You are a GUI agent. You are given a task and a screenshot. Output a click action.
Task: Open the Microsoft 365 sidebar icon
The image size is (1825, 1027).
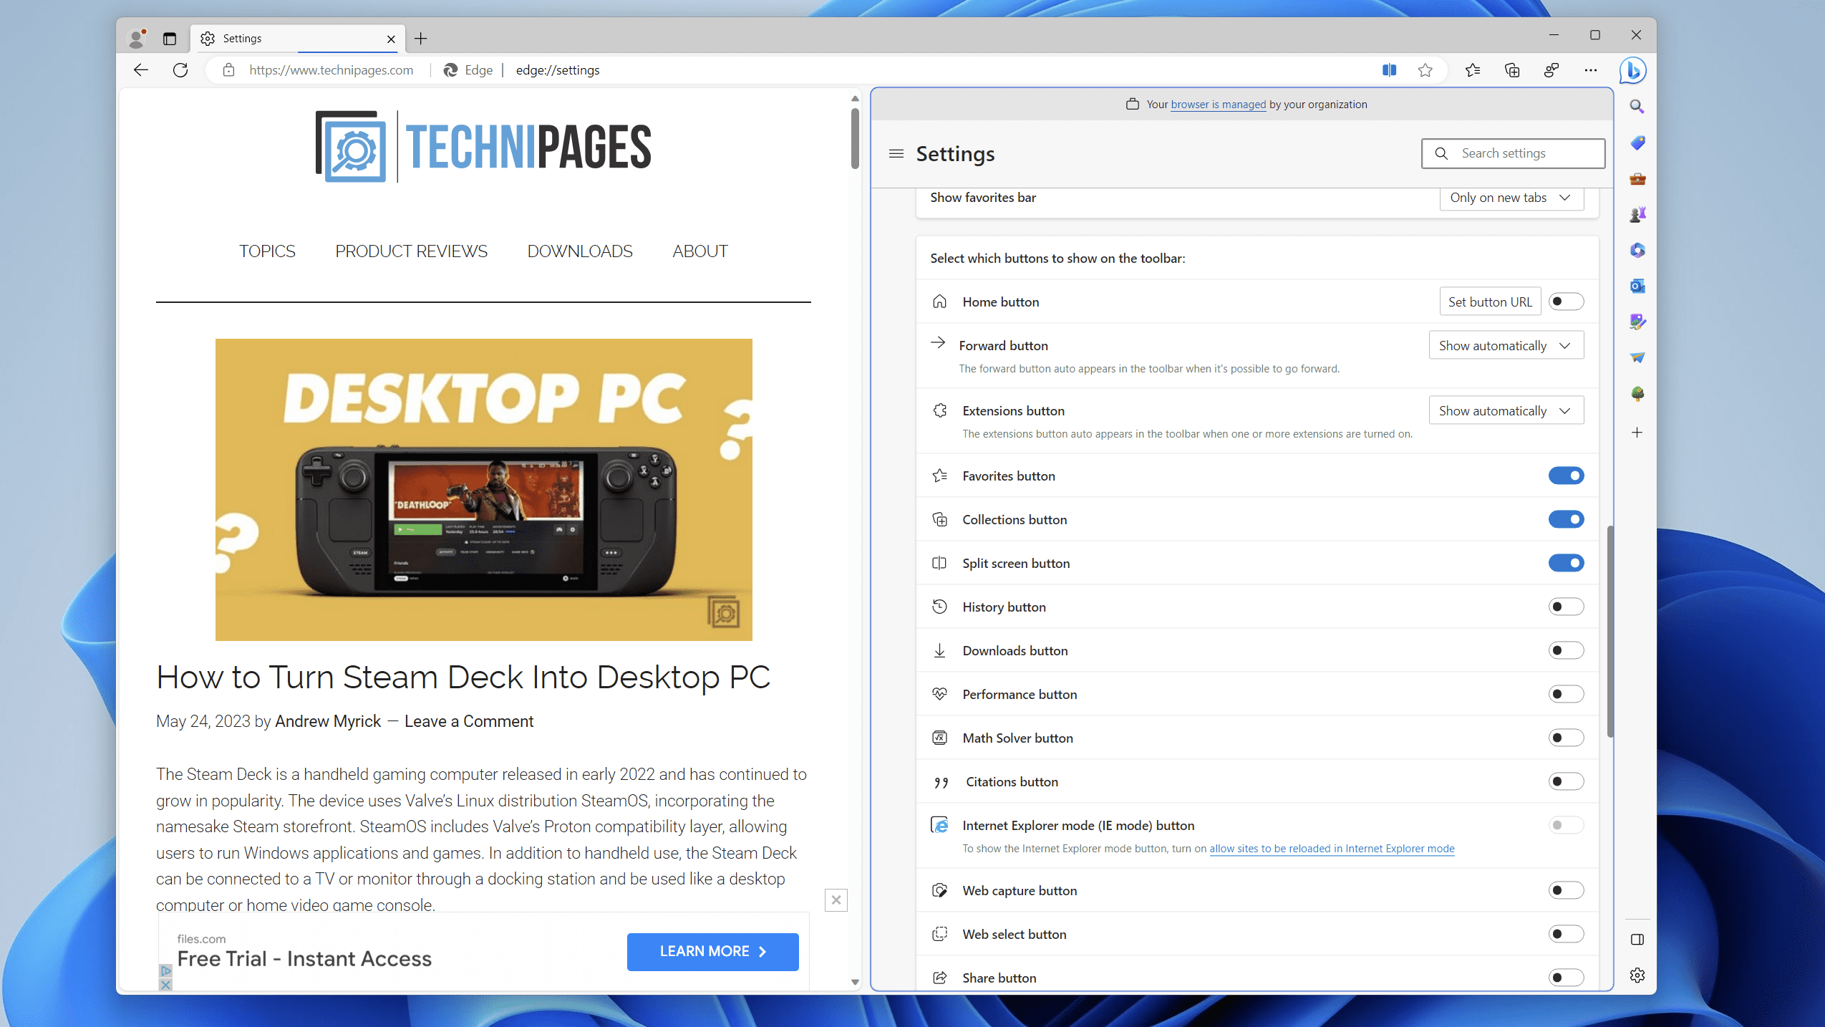click(1637, 249)
